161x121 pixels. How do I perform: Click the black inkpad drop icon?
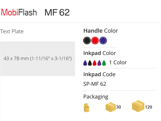(90, 63)
